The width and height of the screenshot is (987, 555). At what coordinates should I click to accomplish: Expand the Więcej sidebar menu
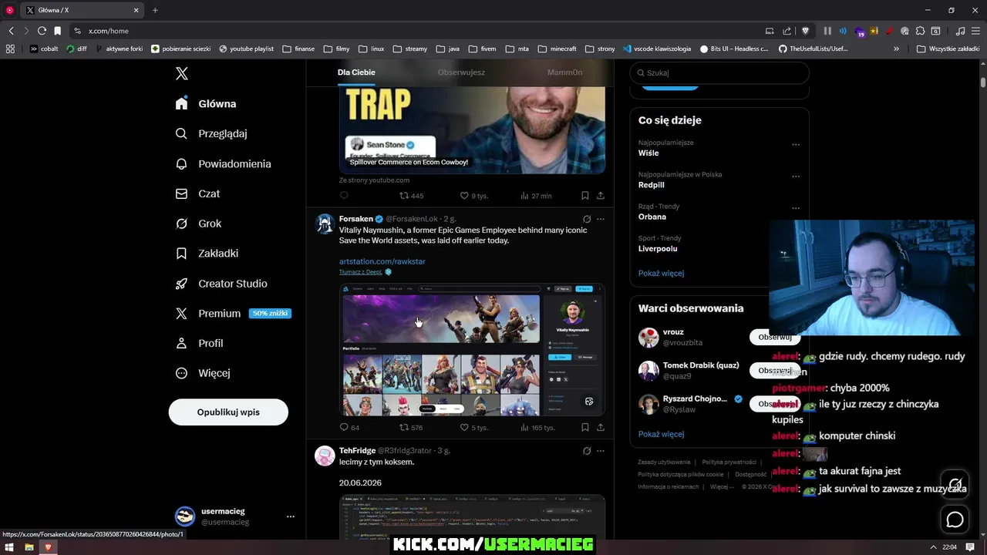[x=203, y=373]
